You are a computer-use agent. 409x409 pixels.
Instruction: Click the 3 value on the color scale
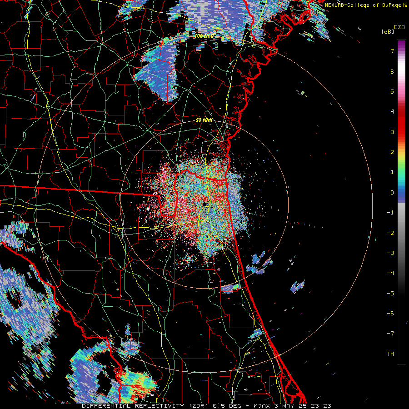point(392,132)
